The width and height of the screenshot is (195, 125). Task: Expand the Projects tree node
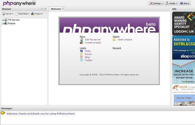tap(3, 23)
